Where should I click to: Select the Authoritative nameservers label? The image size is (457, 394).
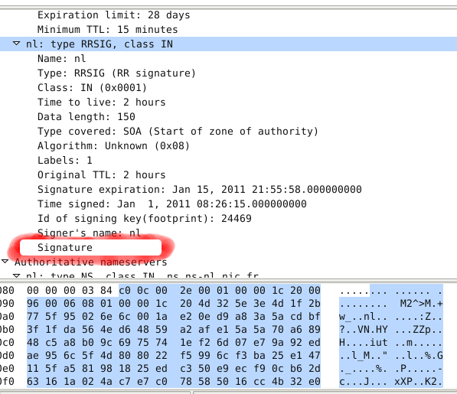click(x=91, y=262)
